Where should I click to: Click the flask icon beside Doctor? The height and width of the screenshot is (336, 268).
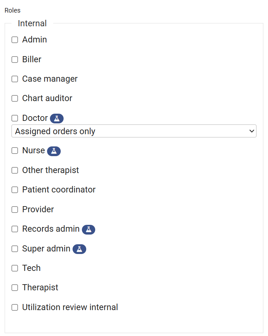click(57, 118)
